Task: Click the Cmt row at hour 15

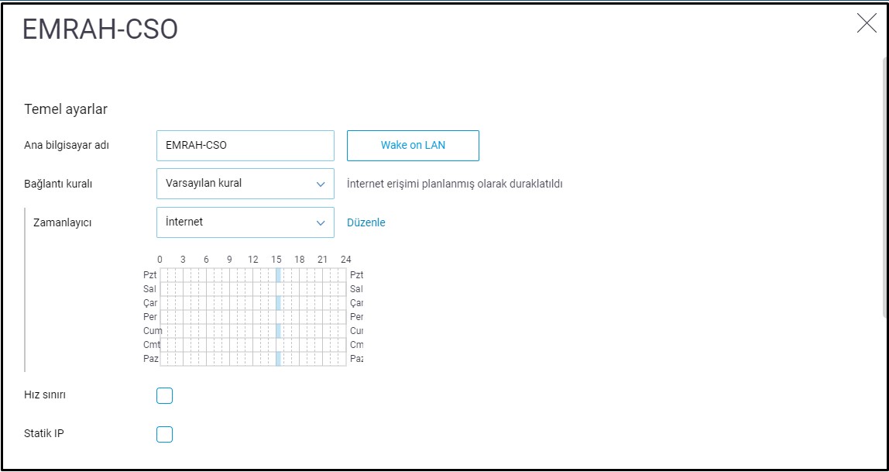Action: (278, 345)
